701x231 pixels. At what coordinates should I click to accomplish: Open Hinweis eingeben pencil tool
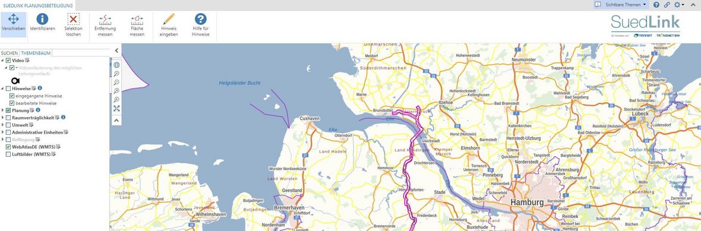click(169, 24)
